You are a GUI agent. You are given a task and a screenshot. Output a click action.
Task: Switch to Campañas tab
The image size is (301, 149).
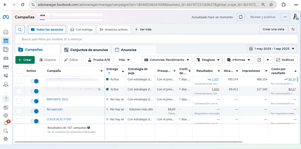[x=38, y=49]
